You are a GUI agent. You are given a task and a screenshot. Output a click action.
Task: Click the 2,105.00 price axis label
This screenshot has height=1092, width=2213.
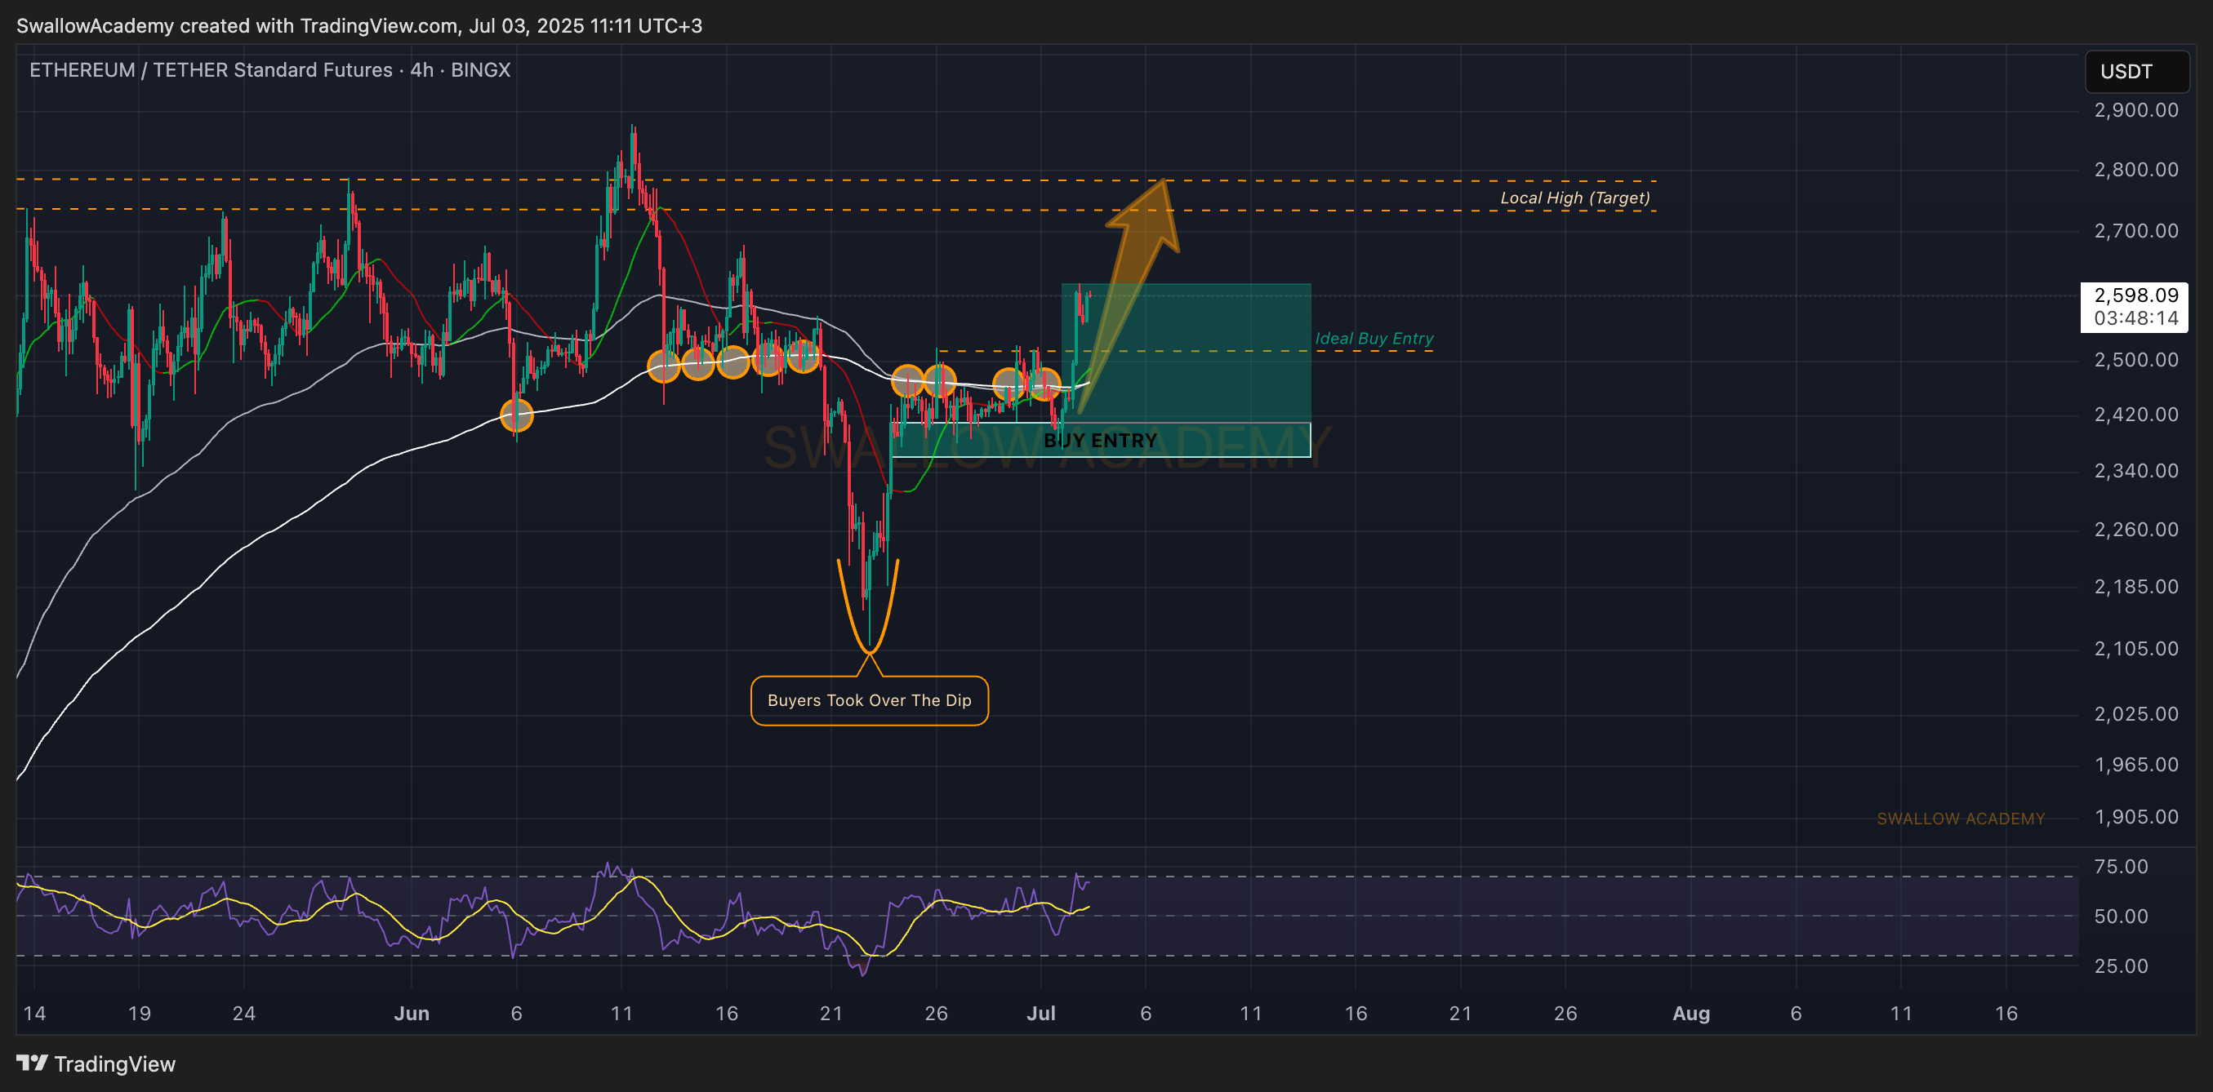(2135, 648)
